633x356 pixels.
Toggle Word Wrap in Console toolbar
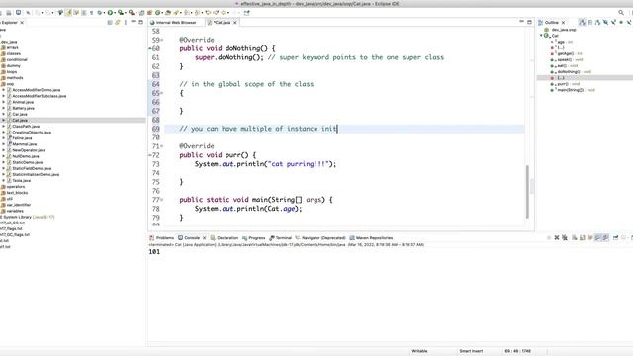point(589,237)
